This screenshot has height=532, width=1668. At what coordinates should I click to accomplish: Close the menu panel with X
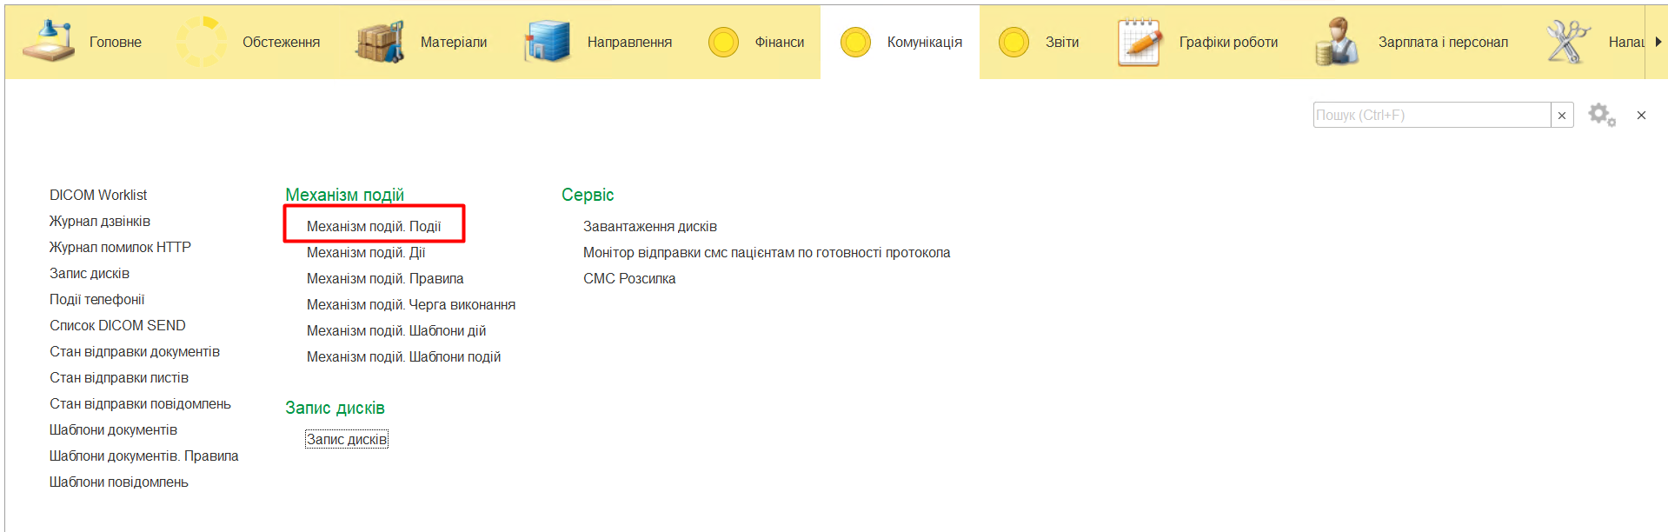coord(1641,115)
